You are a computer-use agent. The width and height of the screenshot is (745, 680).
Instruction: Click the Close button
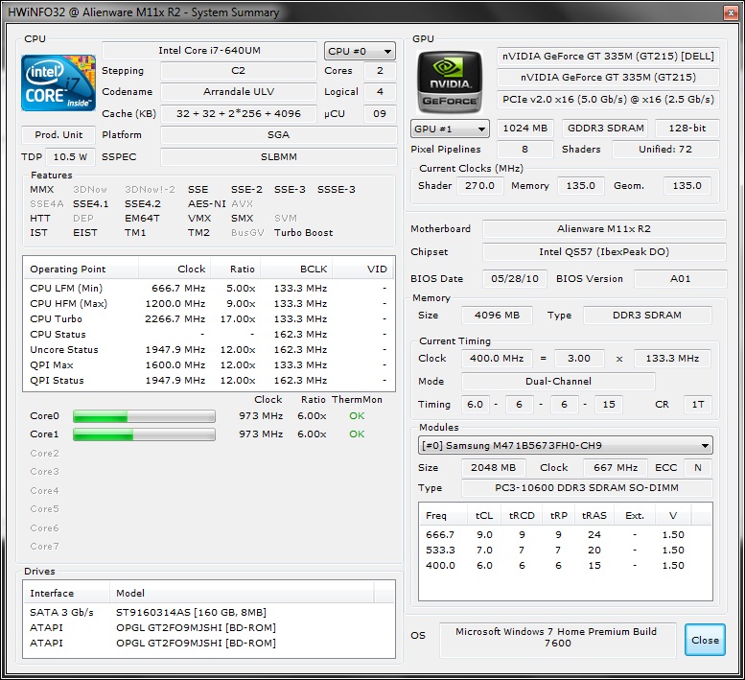[x=705, y=640]
